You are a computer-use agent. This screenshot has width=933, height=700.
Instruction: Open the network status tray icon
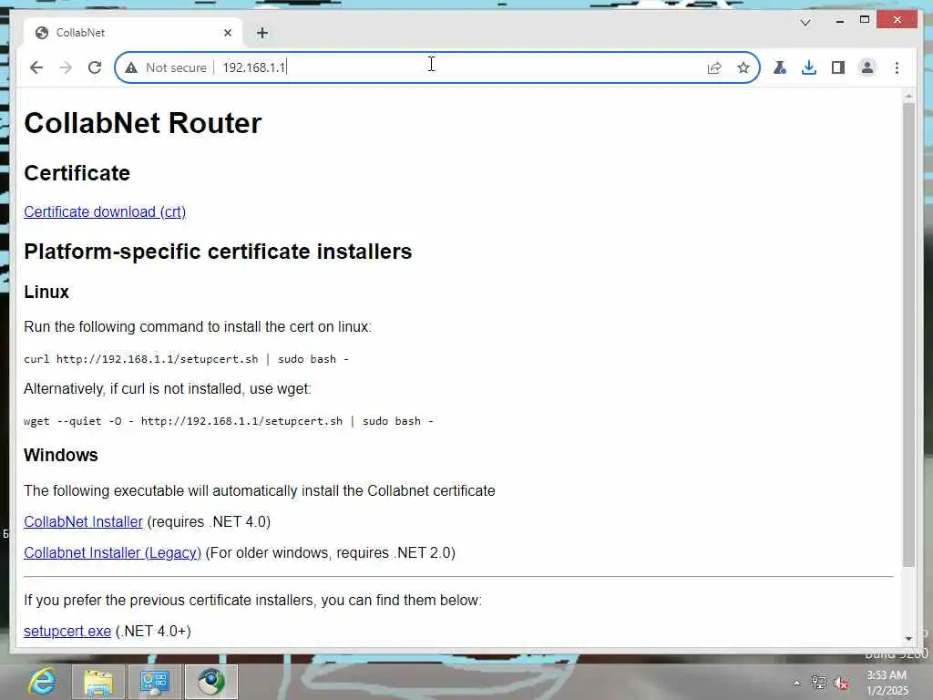coord(819,684)
